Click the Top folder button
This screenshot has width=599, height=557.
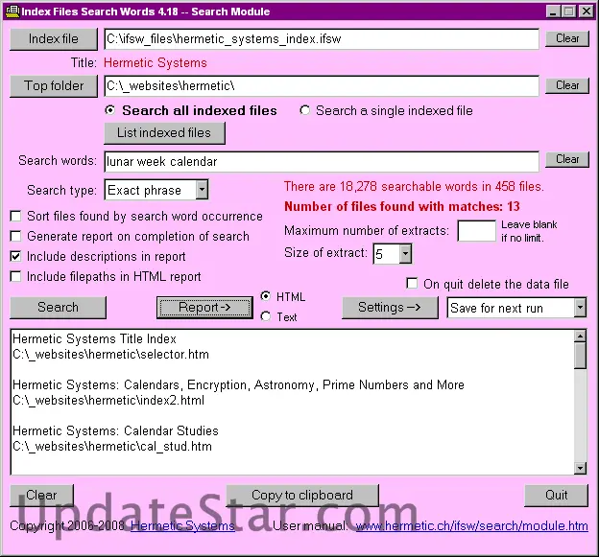pos(54,86)
